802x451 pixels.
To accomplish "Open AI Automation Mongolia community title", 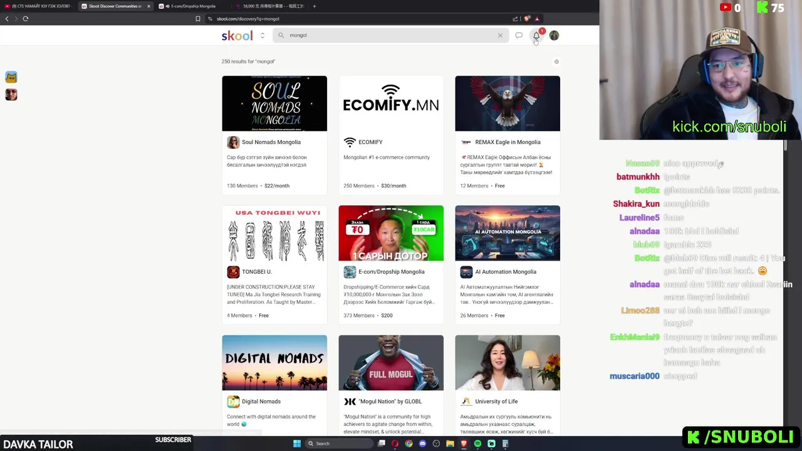I will [x=506, y=272].
